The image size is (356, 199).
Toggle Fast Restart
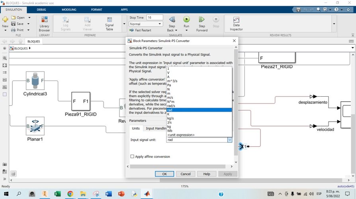[140, 30]
